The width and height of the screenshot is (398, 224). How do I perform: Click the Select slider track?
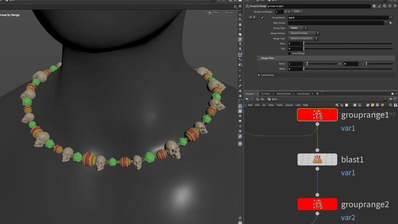point(321,64)
